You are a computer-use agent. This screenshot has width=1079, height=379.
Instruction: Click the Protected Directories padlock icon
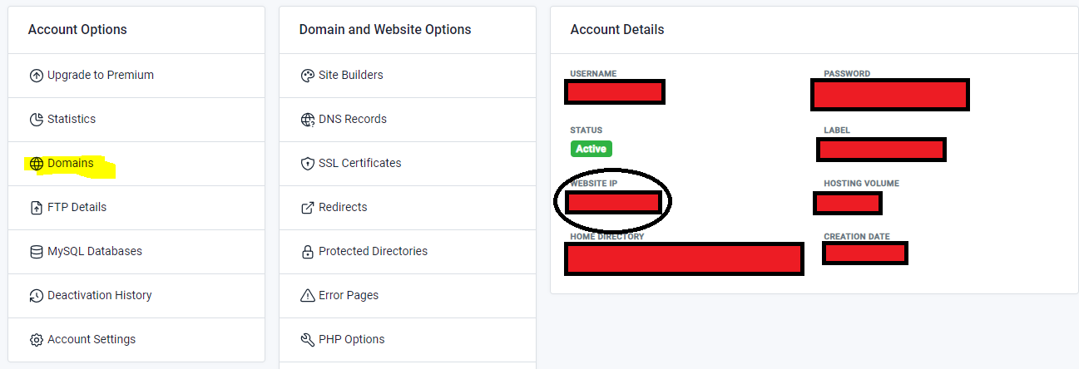(x=307, y=252)
